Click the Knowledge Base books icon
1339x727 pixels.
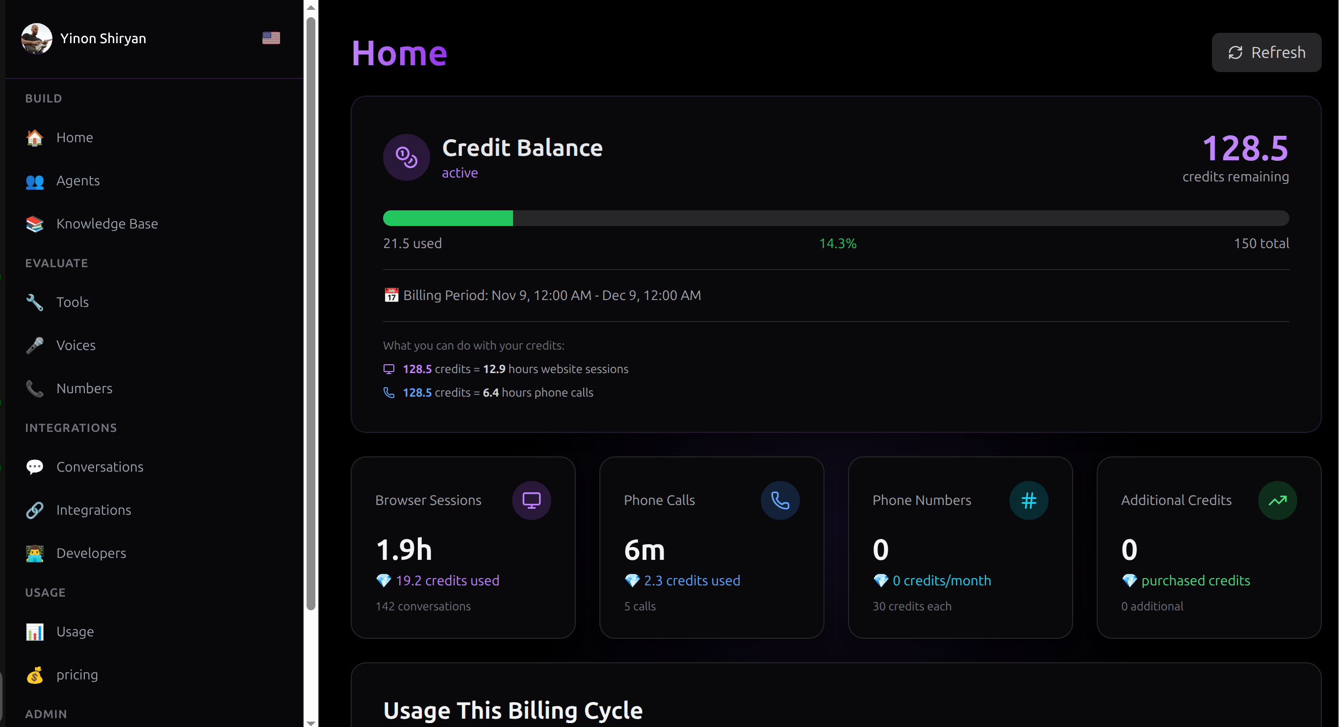[x=34, y=224]
